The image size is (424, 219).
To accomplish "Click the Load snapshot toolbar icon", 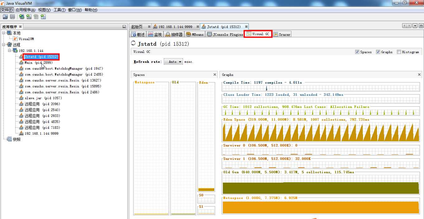I will (x=5, y=17).
